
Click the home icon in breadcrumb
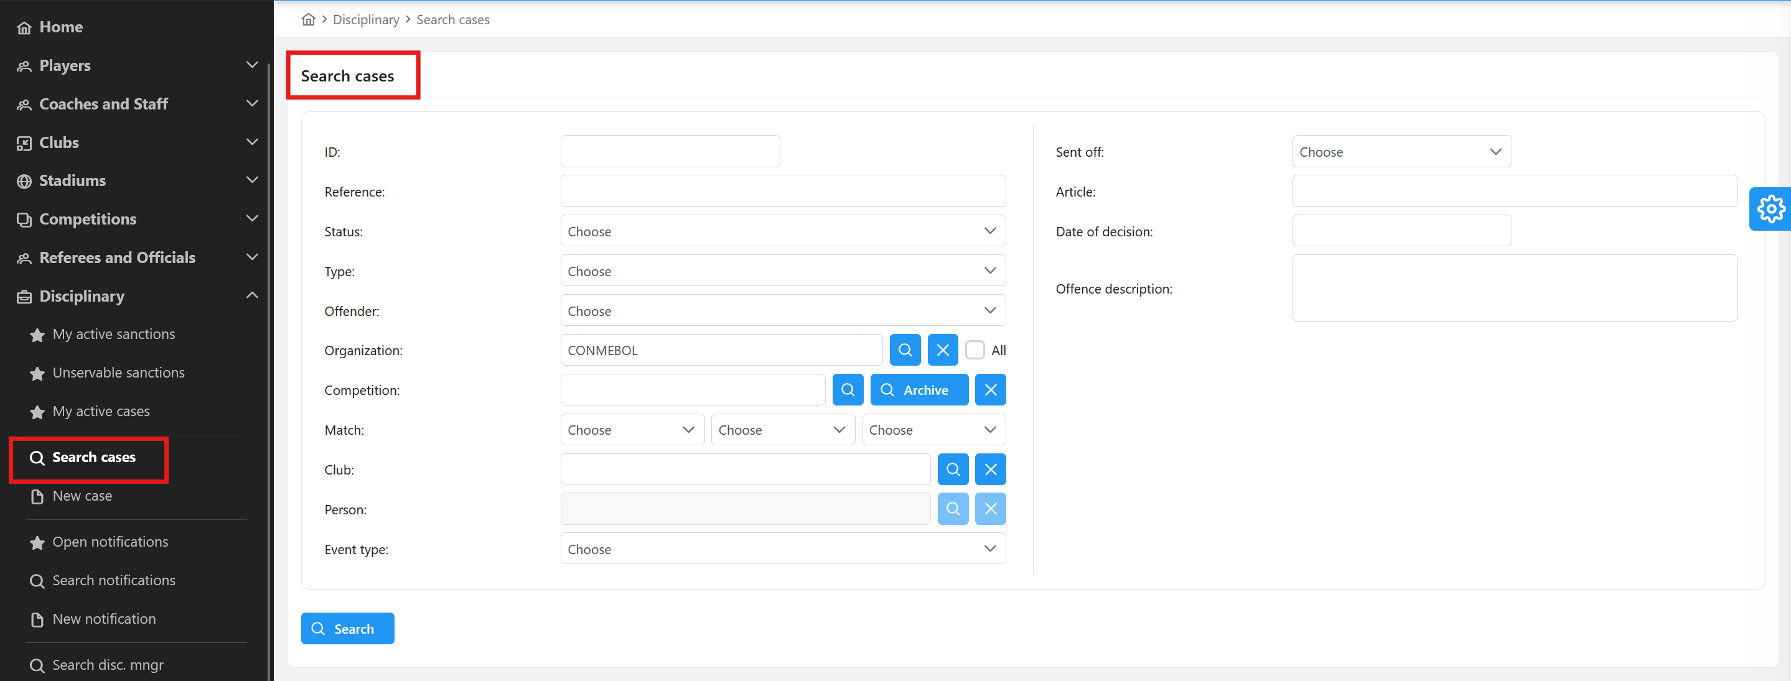coord(308,19)
